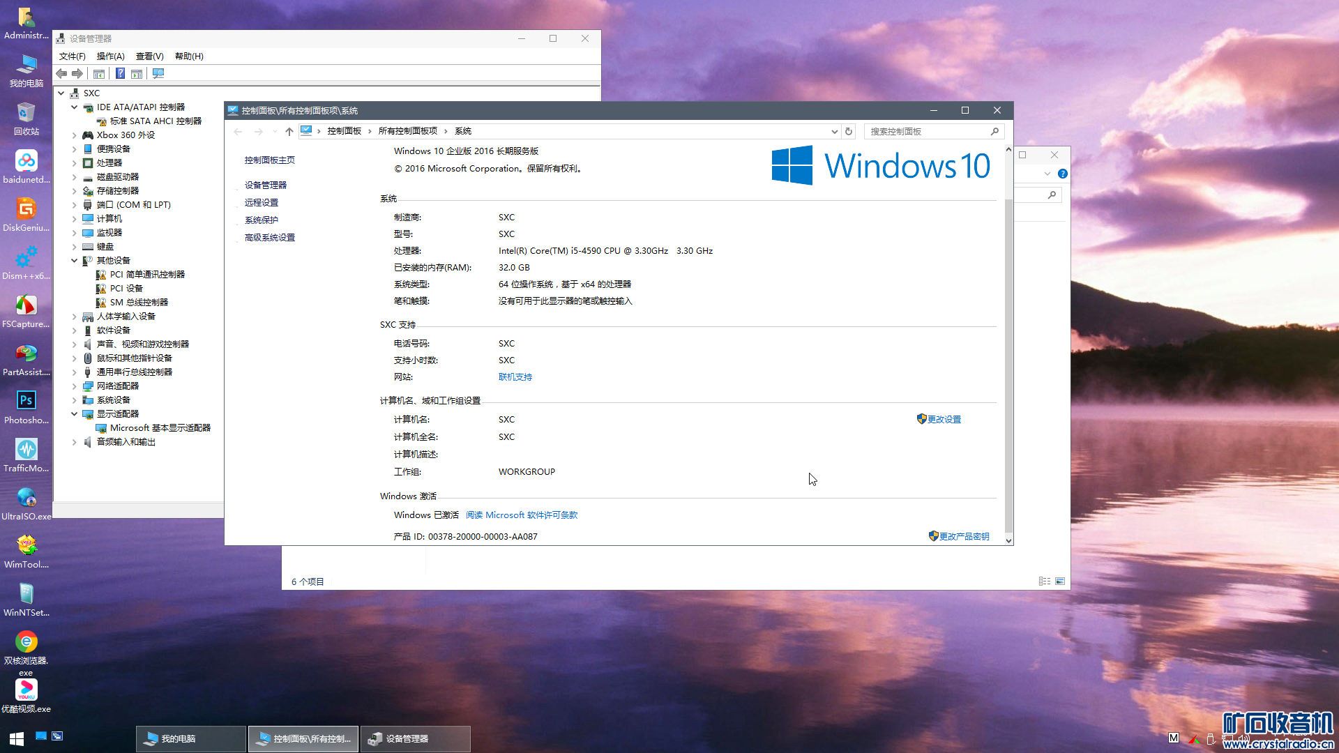The width and height of the screenshot is (1339, 753).
Task: Click the 远程设置 sidebar link
Action: [x=262, y=203]
